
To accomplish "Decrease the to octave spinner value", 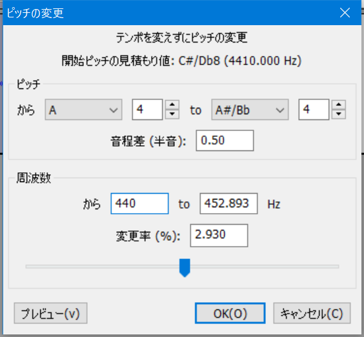I will (x=339, y=114).
